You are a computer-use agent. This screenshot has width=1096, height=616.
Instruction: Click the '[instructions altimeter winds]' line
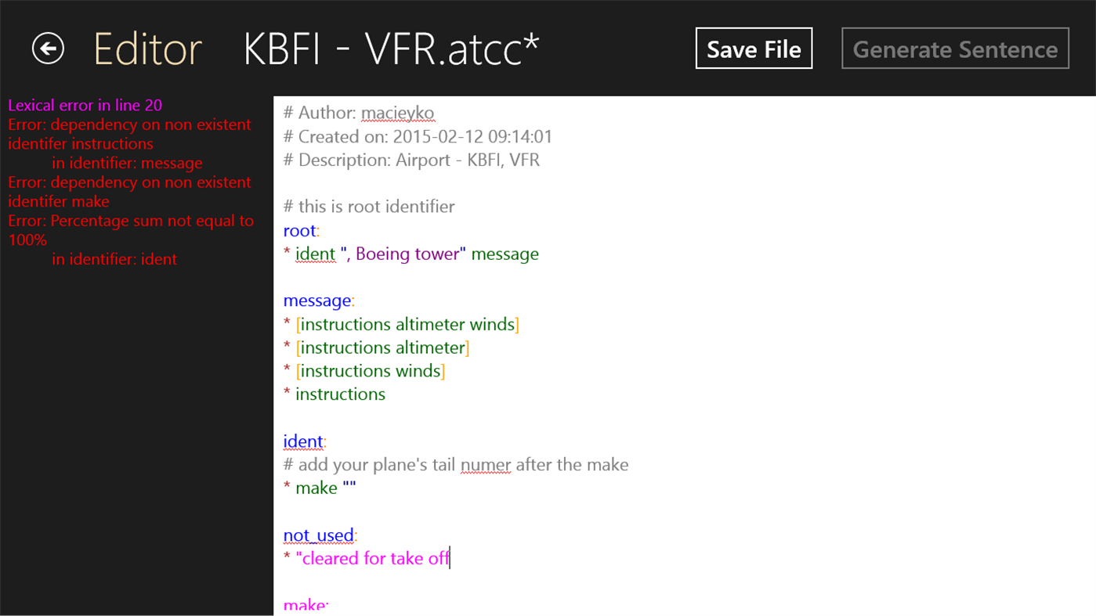pos(407,325)
